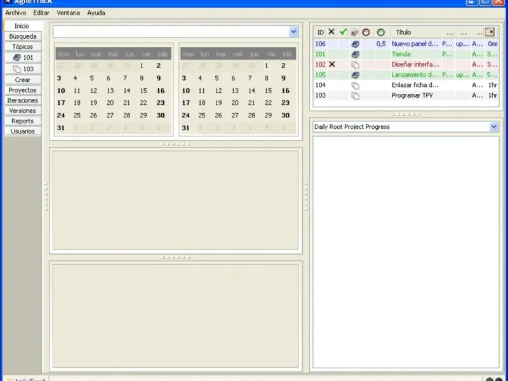Screen dimensions: 508x381
Task: Click the pages icon in row 103
Action: (356, 96)
